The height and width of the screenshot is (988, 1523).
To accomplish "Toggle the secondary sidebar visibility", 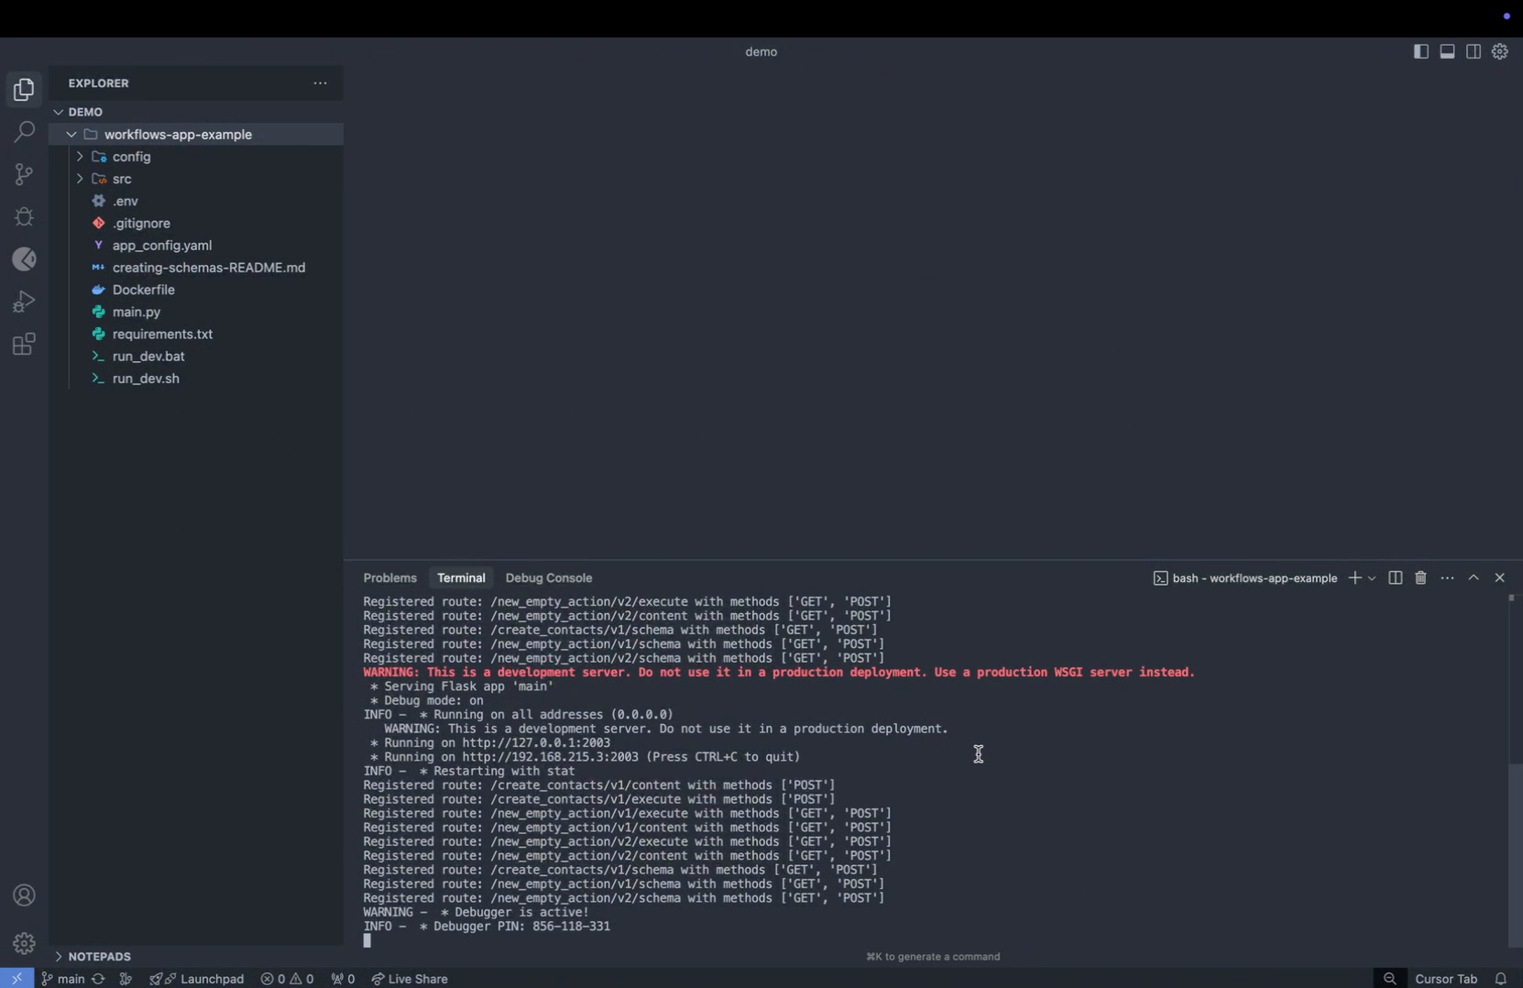I will [x=1473, y=51].
